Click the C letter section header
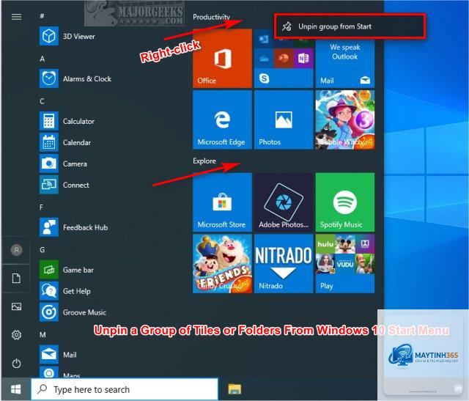The image size is (469, 401). coord(42,101)
